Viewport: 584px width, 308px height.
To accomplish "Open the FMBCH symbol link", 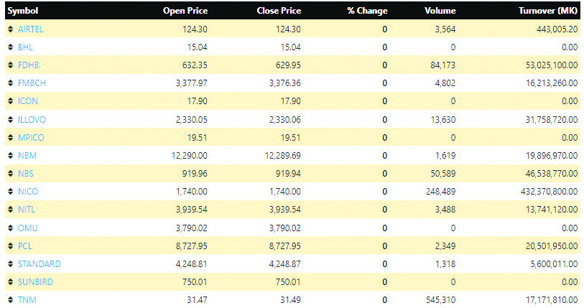I will point(32,83).
